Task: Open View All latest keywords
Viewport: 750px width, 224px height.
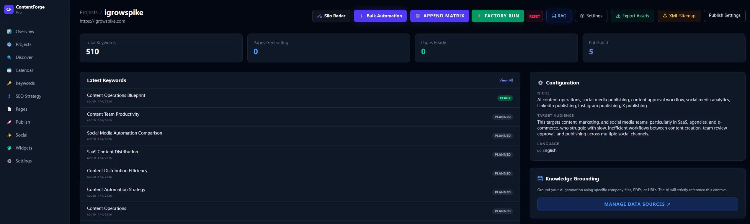Action: (506, 80)
